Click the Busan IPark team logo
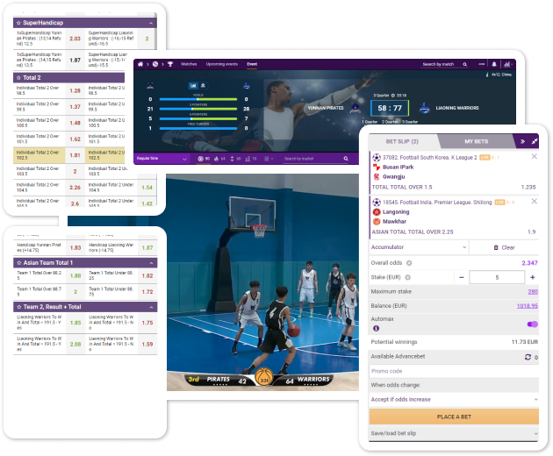The image size is (553, 456). 377,167
